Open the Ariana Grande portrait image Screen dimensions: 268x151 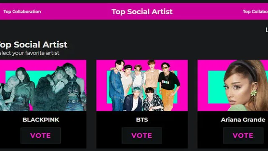pyautogui.click(x=233, y=85)
